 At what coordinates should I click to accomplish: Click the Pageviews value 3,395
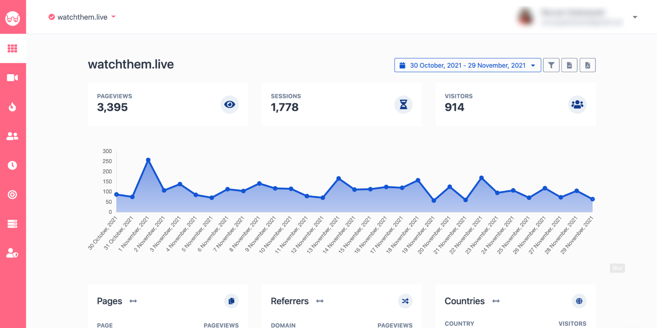pos(112,107)
